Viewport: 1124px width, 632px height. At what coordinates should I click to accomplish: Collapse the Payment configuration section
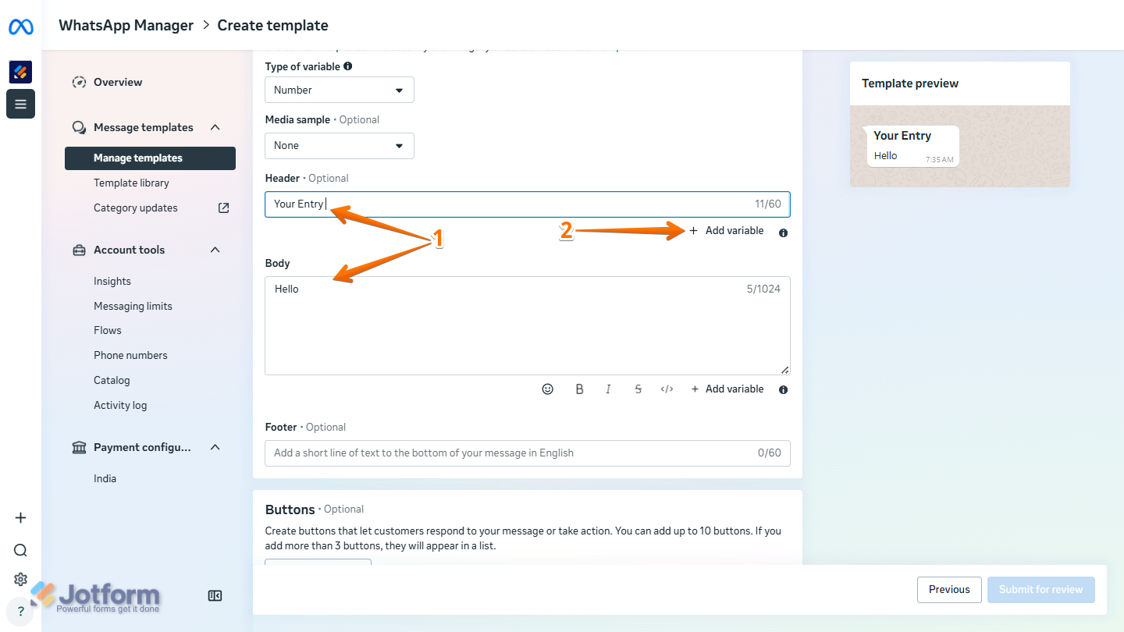215,447
